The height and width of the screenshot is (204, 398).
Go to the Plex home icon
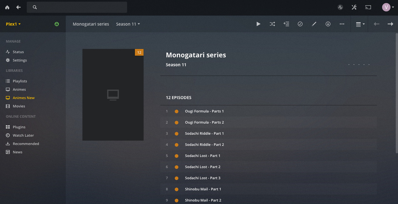[7, 7]
